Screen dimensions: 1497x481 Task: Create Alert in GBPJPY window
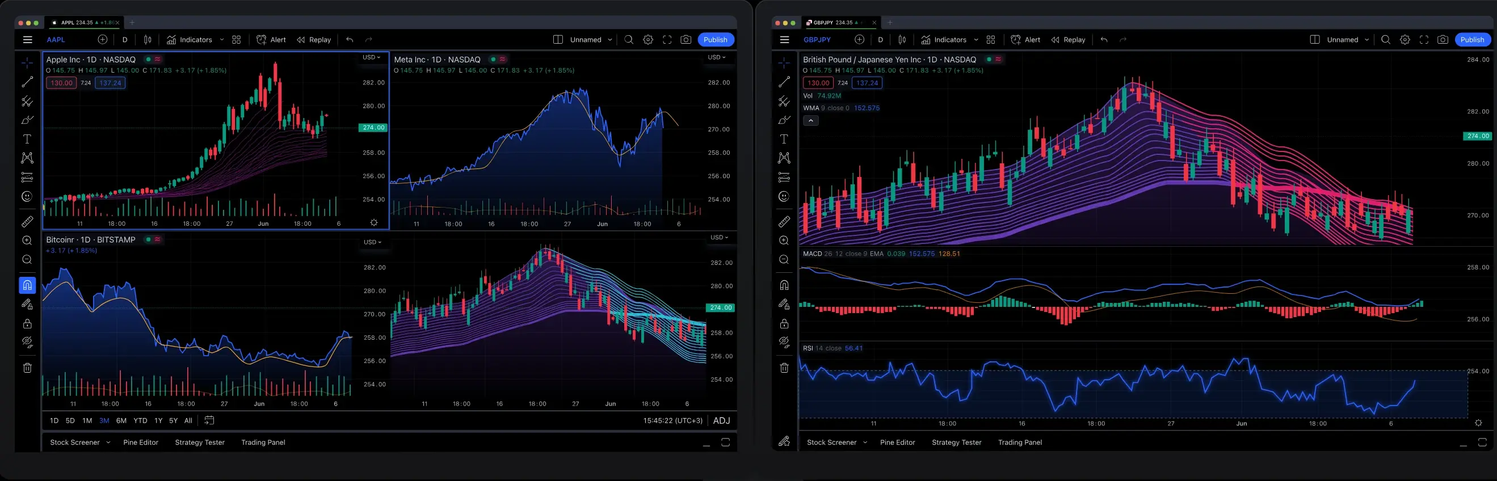(1025, 40)
